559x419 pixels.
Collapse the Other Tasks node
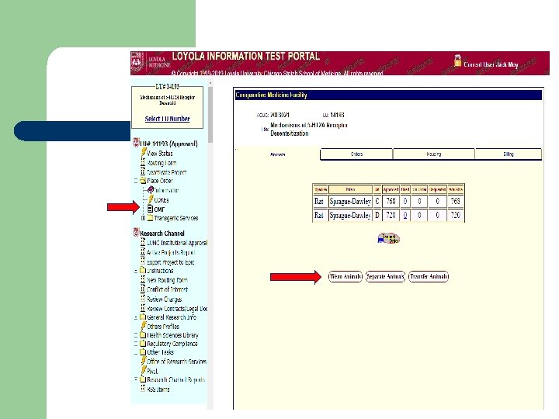point(135,352)
